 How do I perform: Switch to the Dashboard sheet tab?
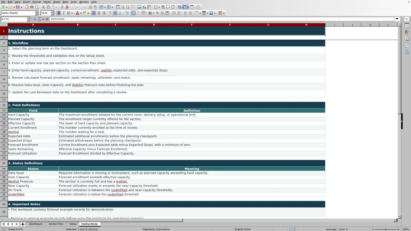pos(36,224)
